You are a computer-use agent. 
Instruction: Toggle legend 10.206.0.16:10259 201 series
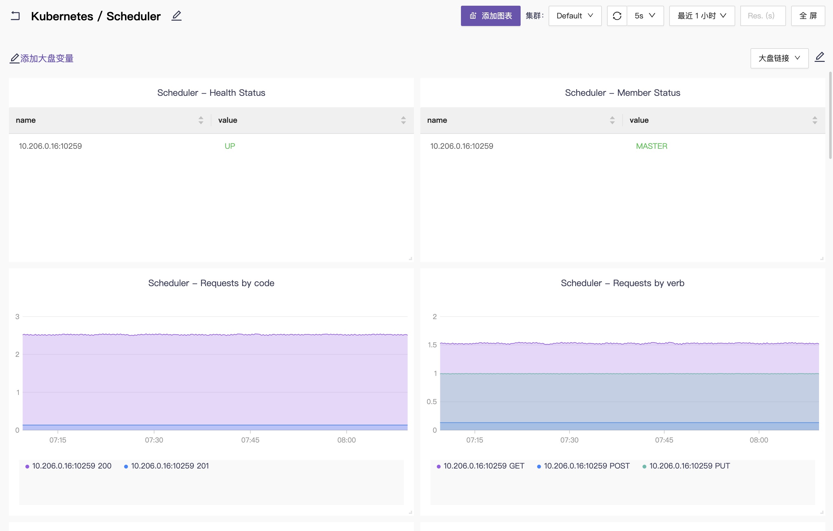tap(166, 466)
